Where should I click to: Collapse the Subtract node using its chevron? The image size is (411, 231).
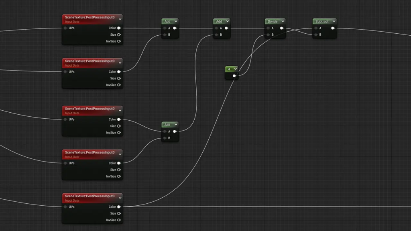click(333, 21)
